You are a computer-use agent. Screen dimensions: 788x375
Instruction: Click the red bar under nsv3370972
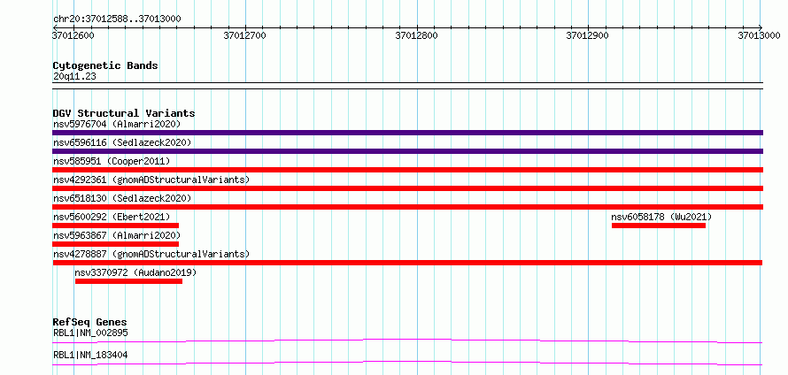click(x=128, y=281)
